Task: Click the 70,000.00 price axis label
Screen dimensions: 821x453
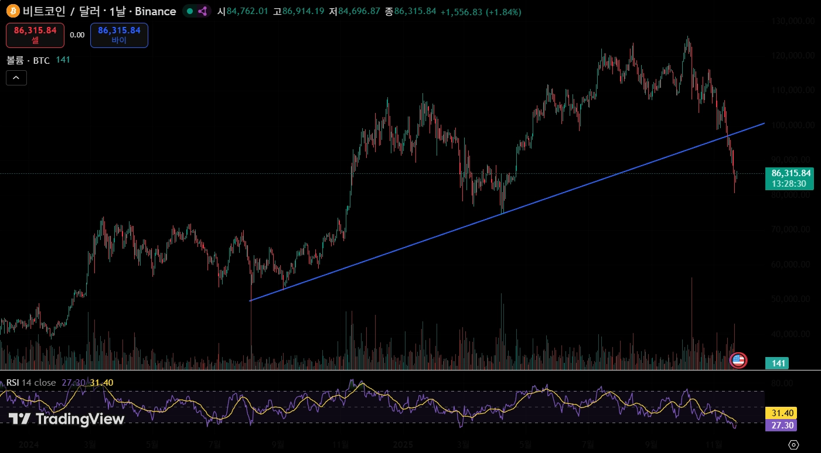Action: point(791,229)
